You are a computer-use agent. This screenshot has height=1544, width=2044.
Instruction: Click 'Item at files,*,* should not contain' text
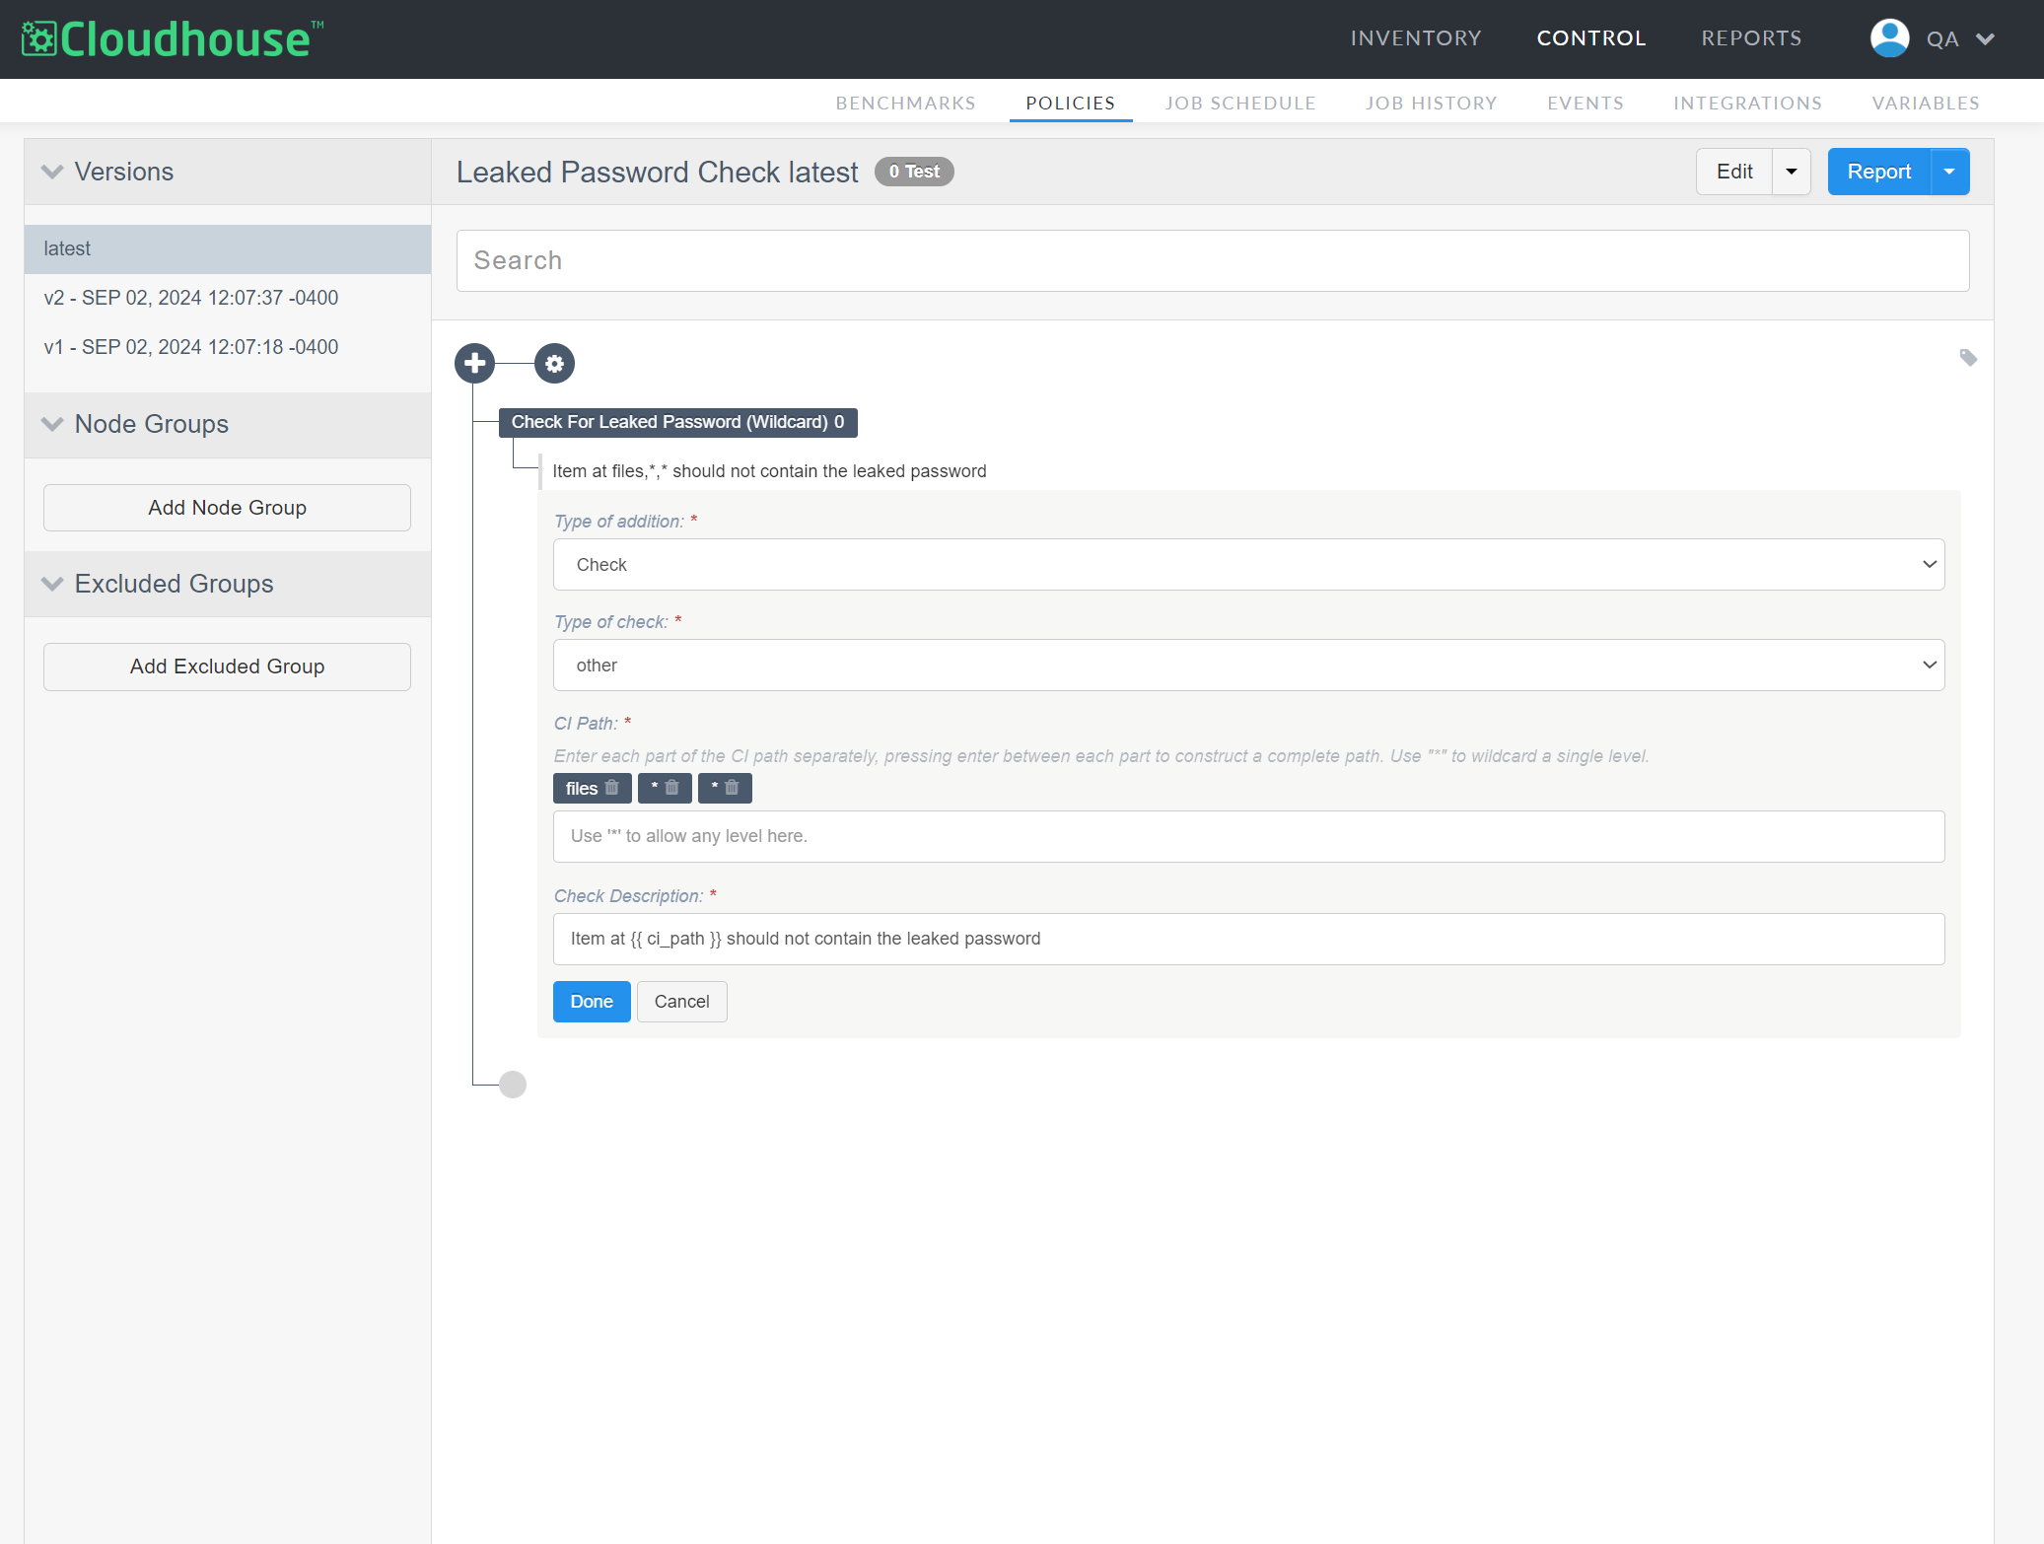tap(769, 471)
